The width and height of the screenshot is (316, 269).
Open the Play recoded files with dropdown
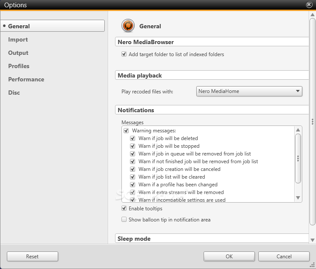coord(249,91)
